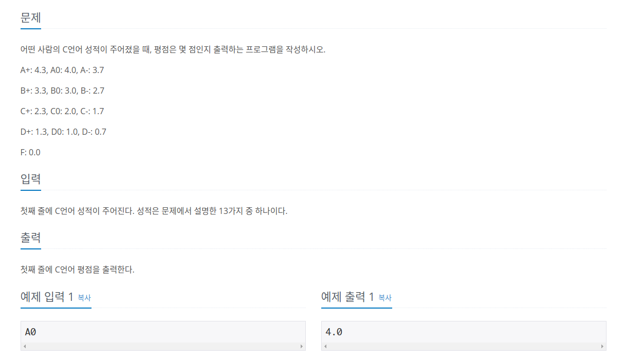Click the D+: 1.3 grade line
643x360 pixels.
pos(64,132)
